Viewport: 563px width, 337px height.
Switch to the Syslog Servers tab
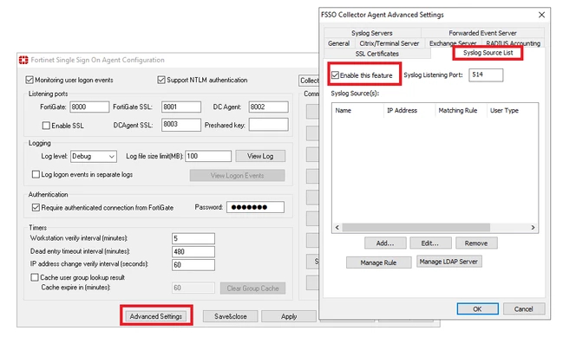372,33
